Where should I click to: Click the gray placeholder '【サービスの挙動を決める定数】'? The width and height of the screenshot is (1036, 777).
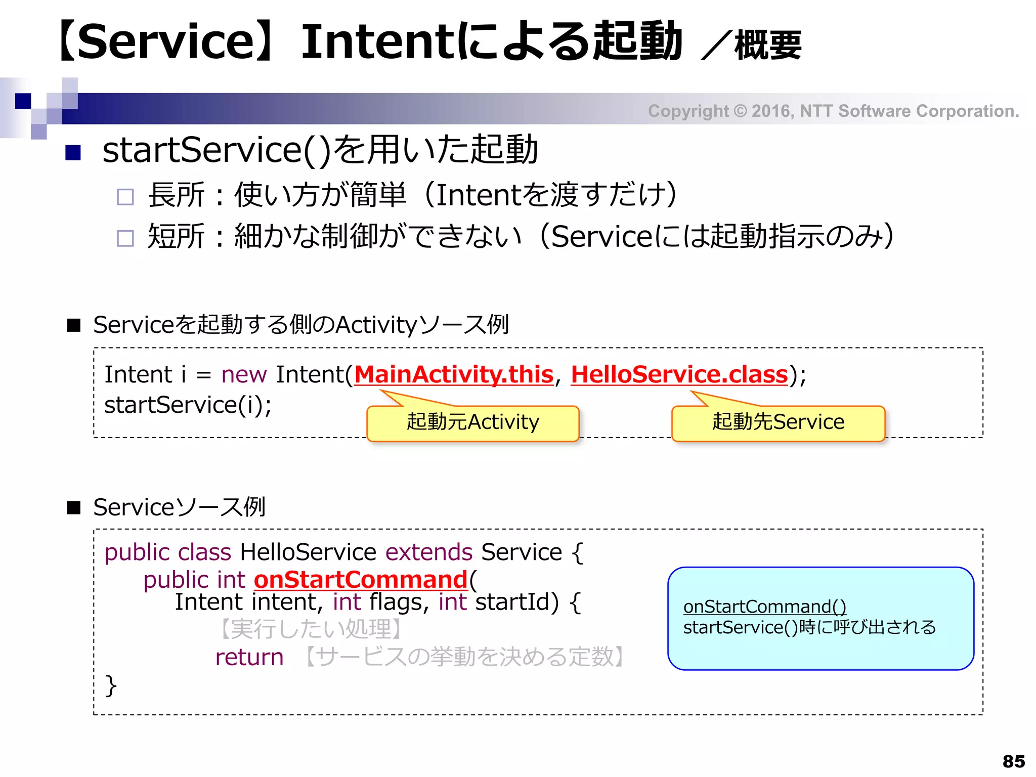point(464,657)
